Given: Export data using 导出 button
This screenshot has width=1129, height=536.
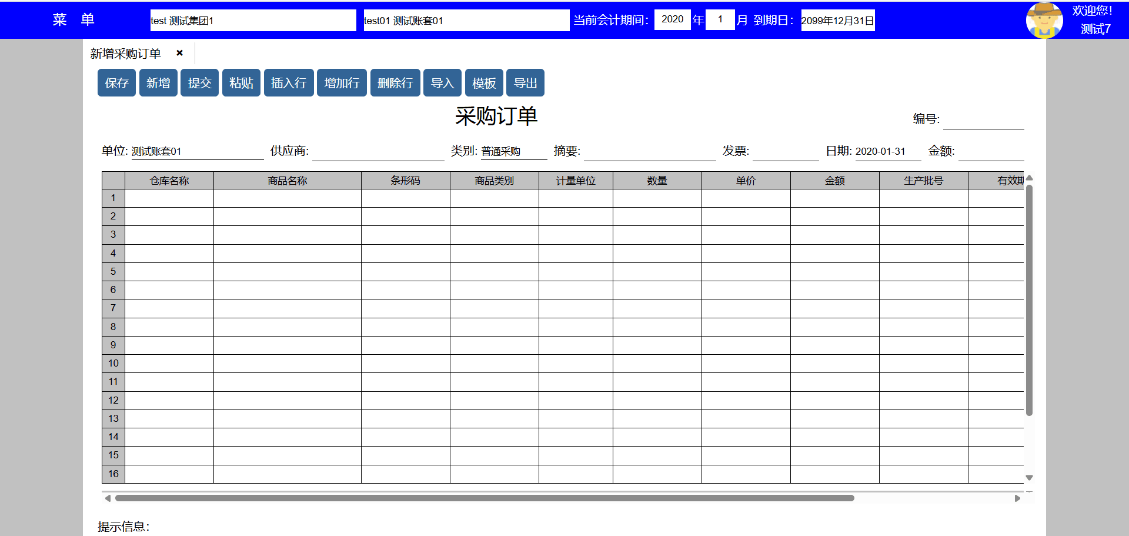Looking at the screenshot, I should pos(525,83).
